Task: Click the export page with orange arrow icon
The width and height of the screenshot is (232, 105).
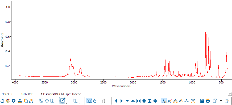Action: coord(226,101)
